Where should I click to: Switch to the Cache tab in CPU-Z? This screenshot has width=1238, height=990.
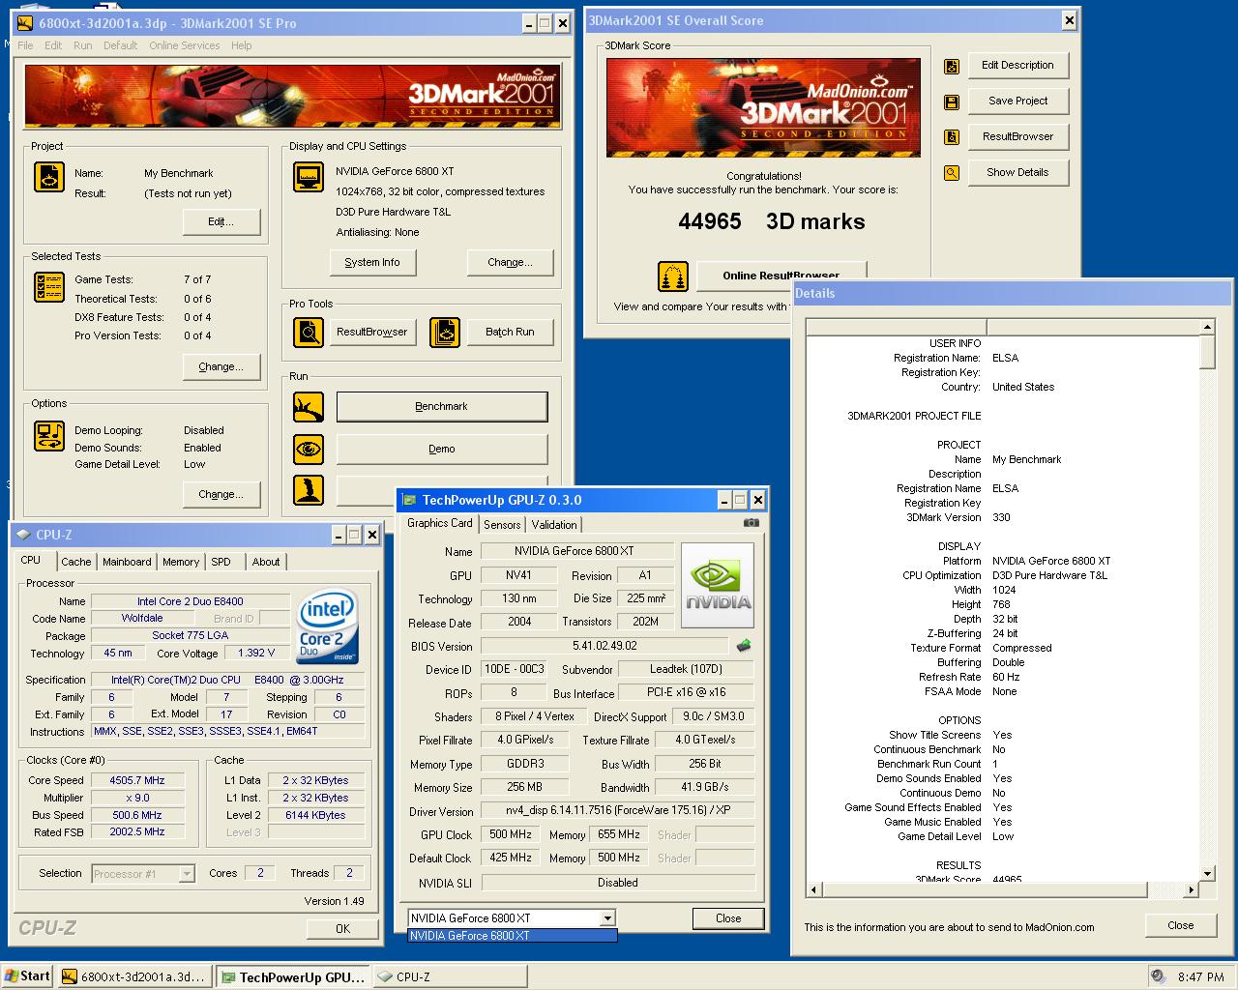tap(76, 562)
